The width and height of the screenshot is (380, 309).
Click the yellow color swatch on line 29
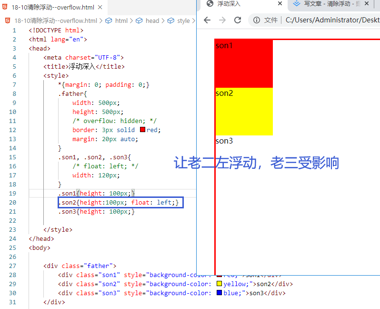[220, 284]
